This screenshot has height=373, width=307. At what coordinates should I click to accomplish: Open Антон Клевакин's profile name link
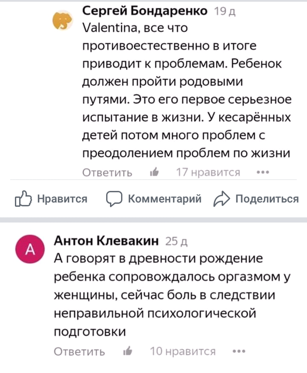[x=106, y=240]
